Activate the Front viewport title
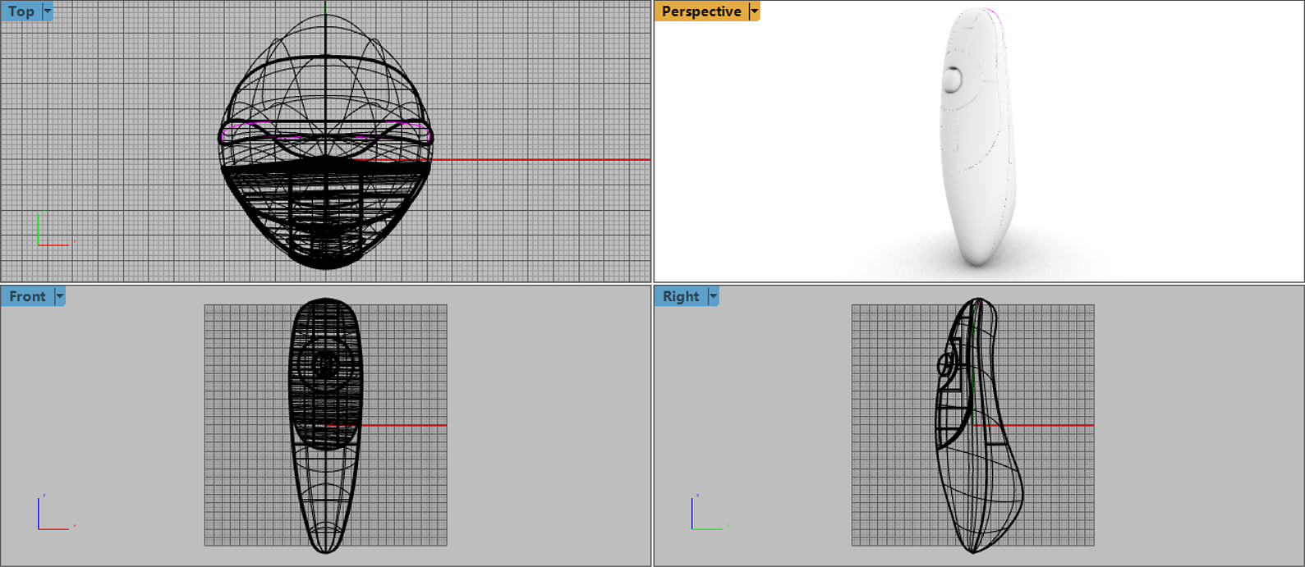 point(28,296)
